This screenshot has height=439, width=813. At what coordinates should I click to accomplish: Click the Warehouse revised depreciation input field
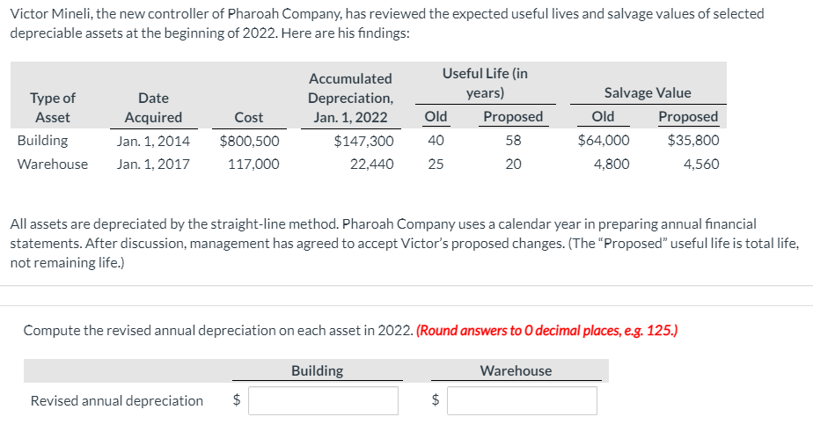(x=521, y=401)
